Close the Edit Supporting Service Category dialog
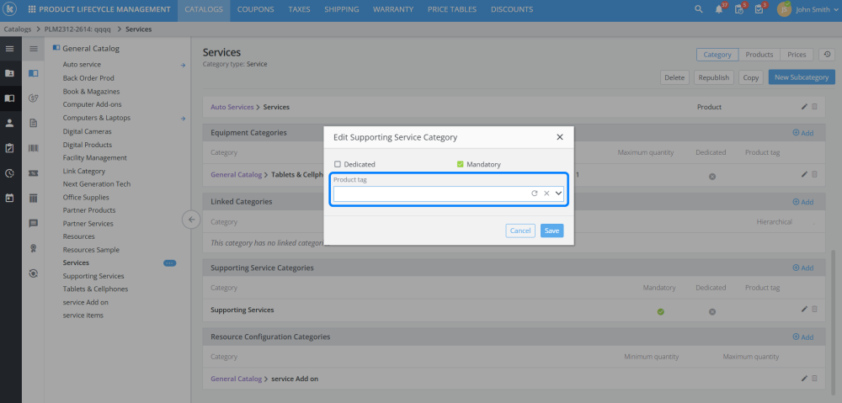Viewport: 842px width, 403px height. point(560,136)
